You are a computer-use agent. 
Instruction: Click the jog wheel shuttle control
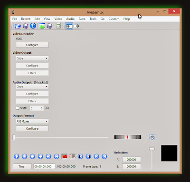click(x=128, y=137)
